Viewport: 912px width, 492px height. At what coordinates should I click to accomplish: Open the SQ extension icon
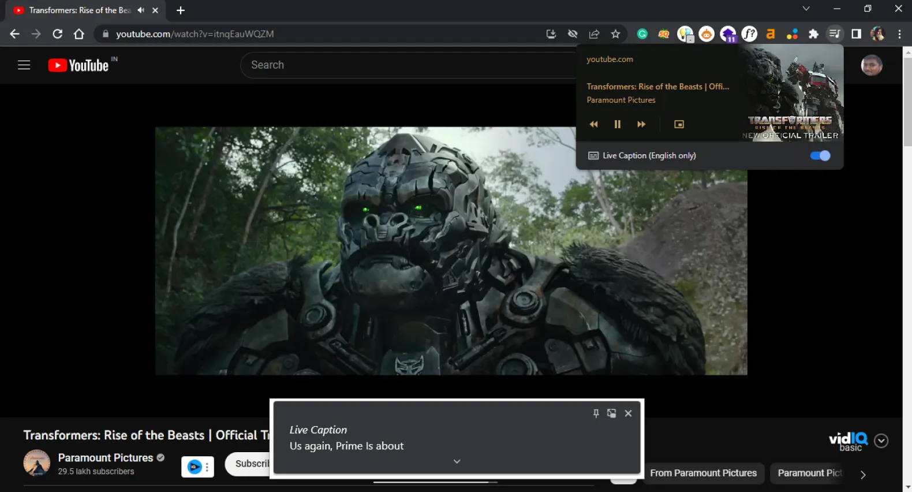coord(664,34)
